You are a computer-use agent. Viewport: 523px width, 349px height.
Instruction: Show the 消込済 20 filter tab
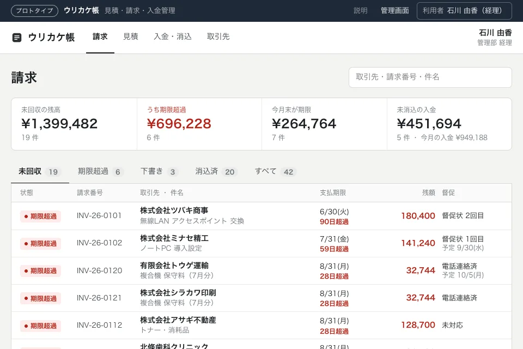216,172
